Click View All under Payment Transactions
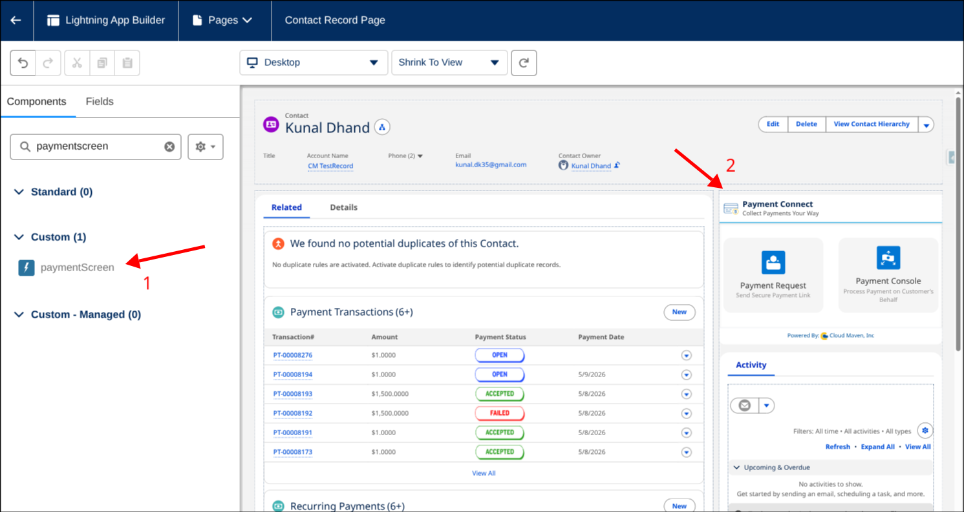 484,473
